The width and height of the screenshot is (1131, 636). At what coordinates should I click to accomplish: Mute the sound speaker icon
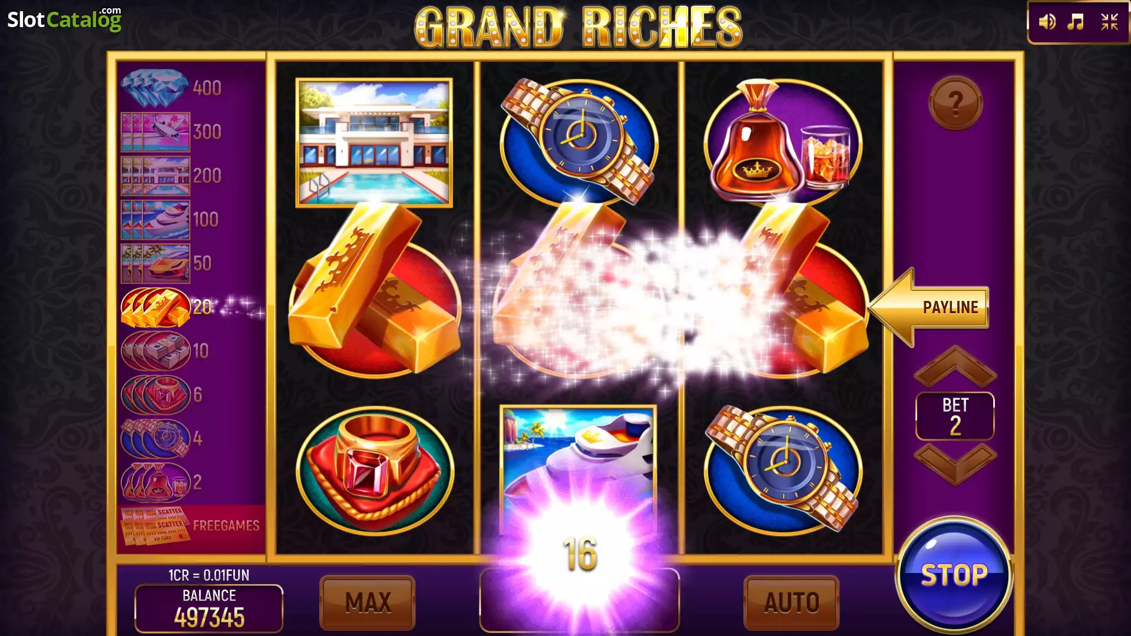[x=1047, y=22]
